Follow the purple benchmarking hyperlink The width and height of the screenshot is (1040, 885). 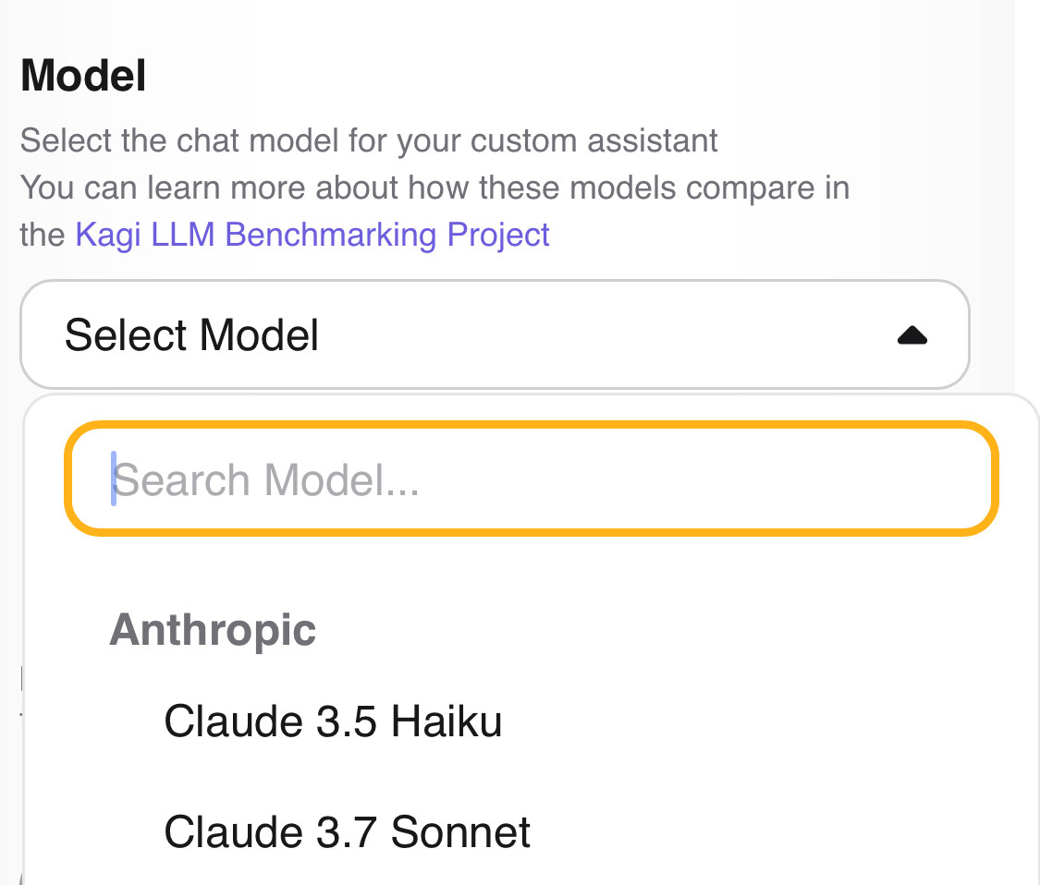click(x=312, y=235)
